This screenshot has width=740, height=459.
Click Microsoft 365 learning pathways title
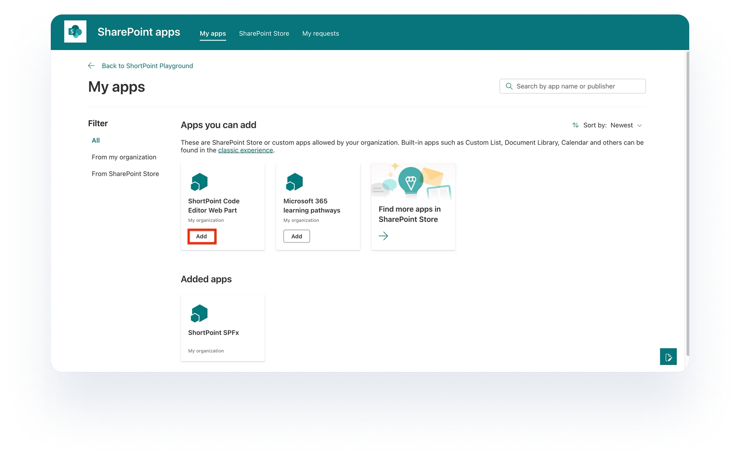[312, 206]
